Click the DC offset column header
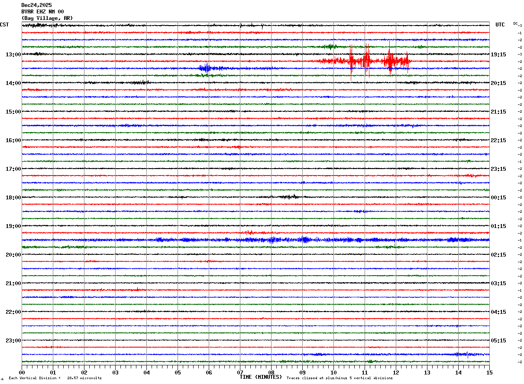The width and height of the screenshot is (524, 384). (515, 23)
